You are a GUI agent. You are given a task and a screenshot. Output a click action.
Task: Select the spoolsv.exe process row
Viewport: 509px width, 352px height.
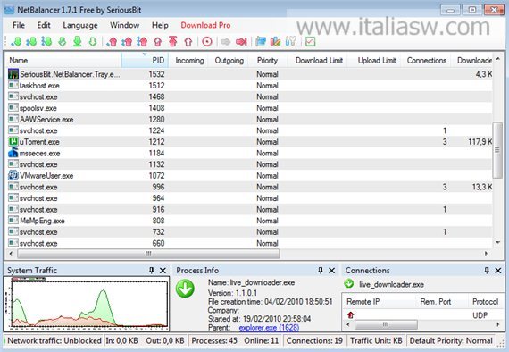click(x=249, y=108)
